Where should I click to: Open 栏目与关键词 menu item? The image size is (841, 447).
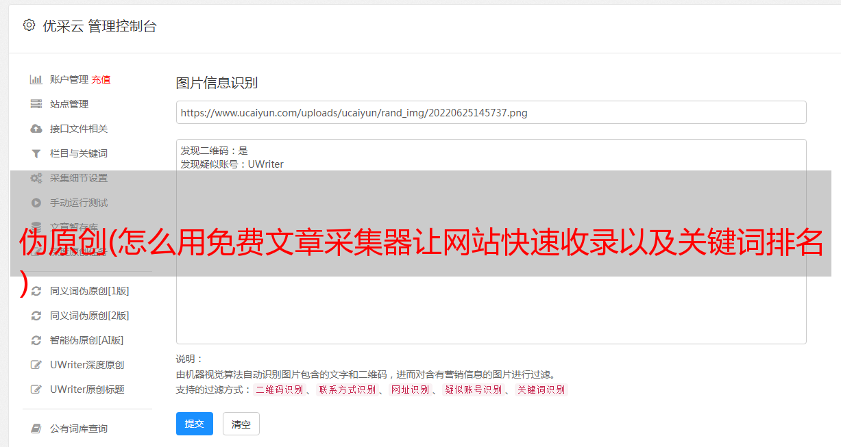click(x=79, y=153)
